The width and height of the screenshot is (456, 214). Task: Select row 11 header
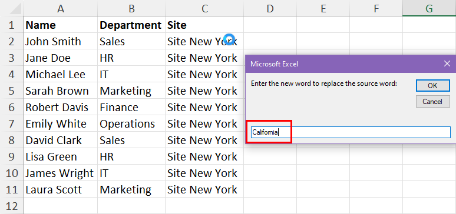click(x=12, y=189)
